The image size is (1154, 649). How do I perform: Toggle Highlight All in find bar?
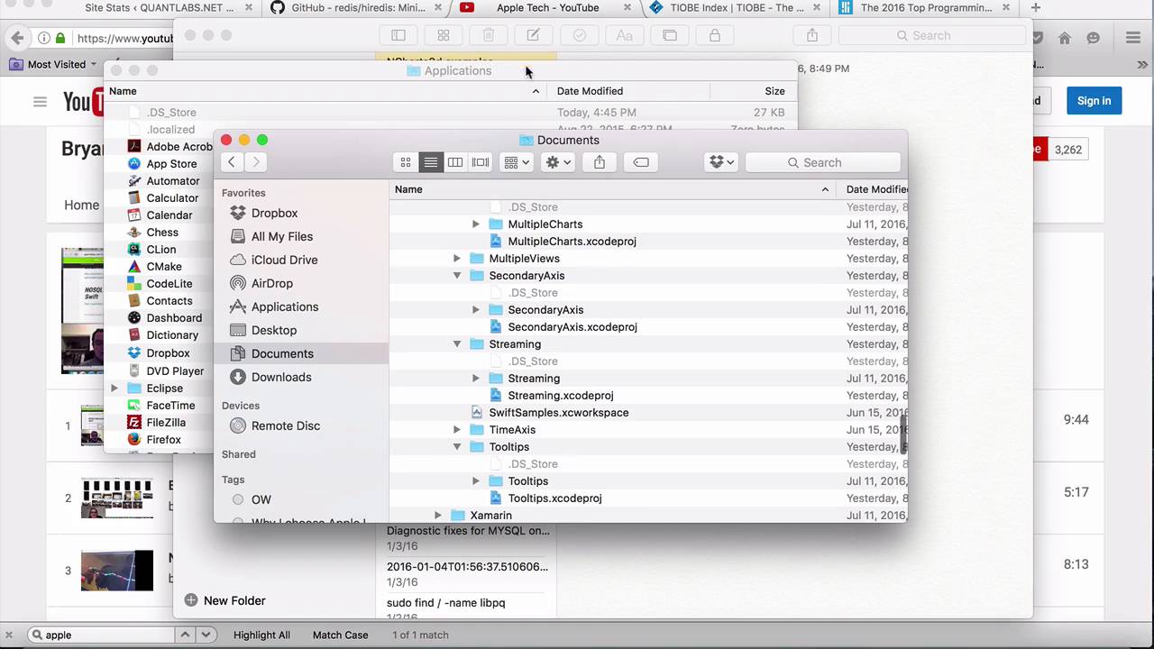(261, 635)
